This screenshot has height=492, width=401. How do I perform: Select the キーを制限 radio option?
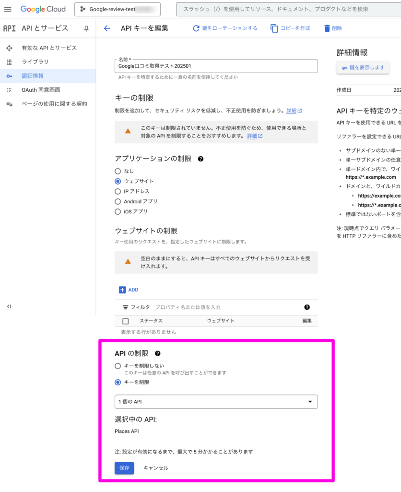[x=118, y=382]
